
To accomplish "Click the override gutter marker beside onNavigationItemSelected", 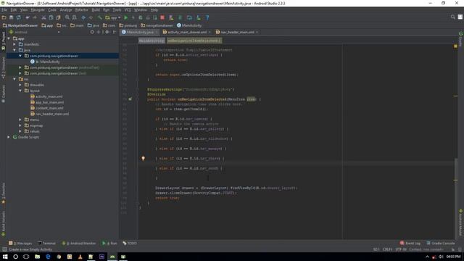I will pos(130,99).
